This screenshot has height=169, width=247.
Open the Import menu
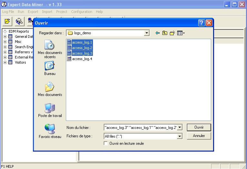click(x=47, y=12)
